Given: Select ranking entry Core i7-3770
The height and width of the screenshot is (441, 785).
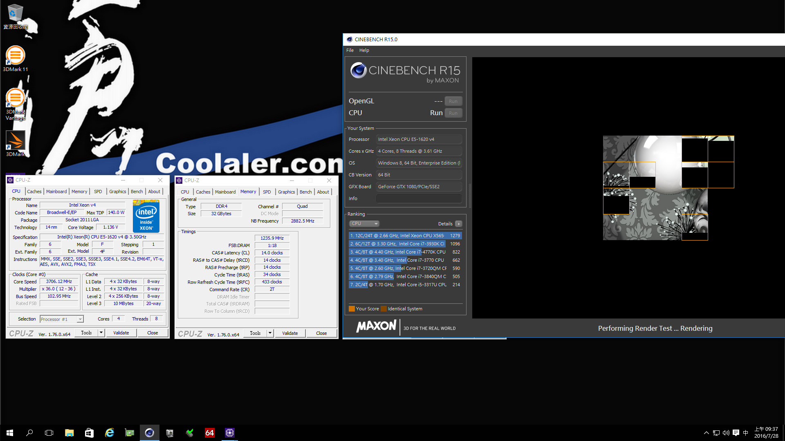Looking at the screenshot, I should 405,260.
